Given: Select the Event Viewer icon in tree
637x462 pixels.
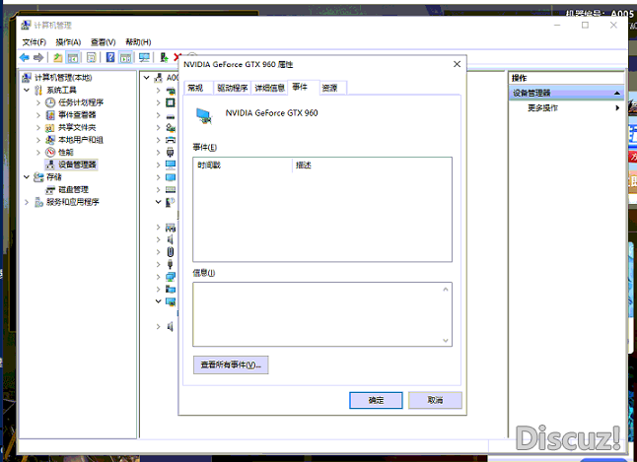Looking at the screenshot, I should click(x=50, y=115).
